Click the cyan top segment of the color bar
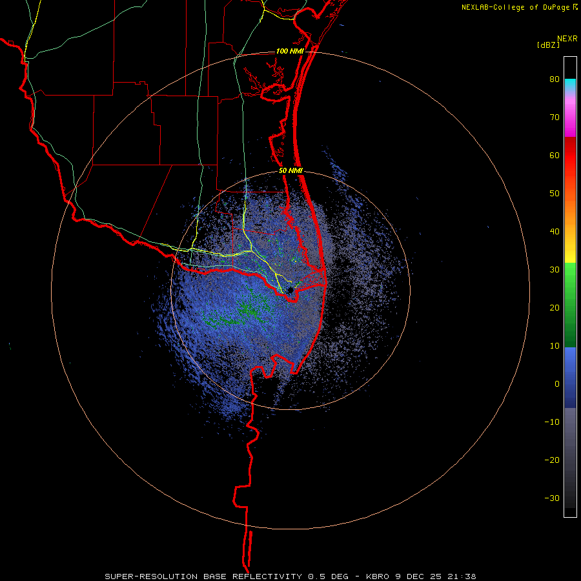Viewport: 581px width, 581px height. [x=570, y=85]
